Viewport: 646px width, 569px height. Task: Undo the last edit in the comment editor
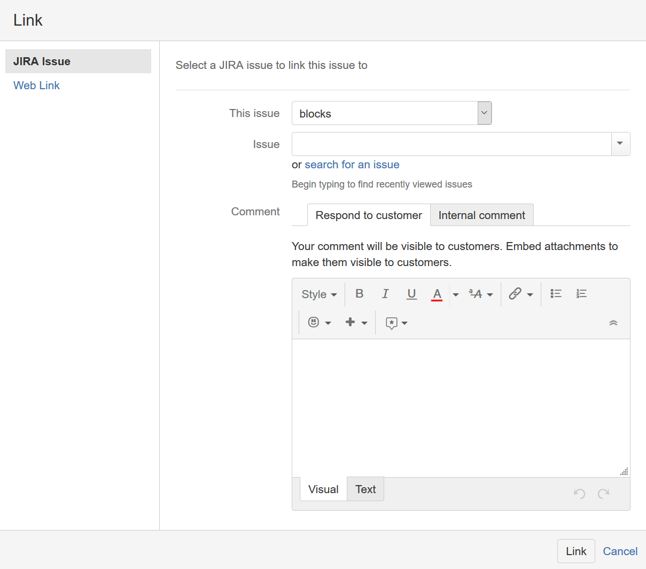coord(579,493)
